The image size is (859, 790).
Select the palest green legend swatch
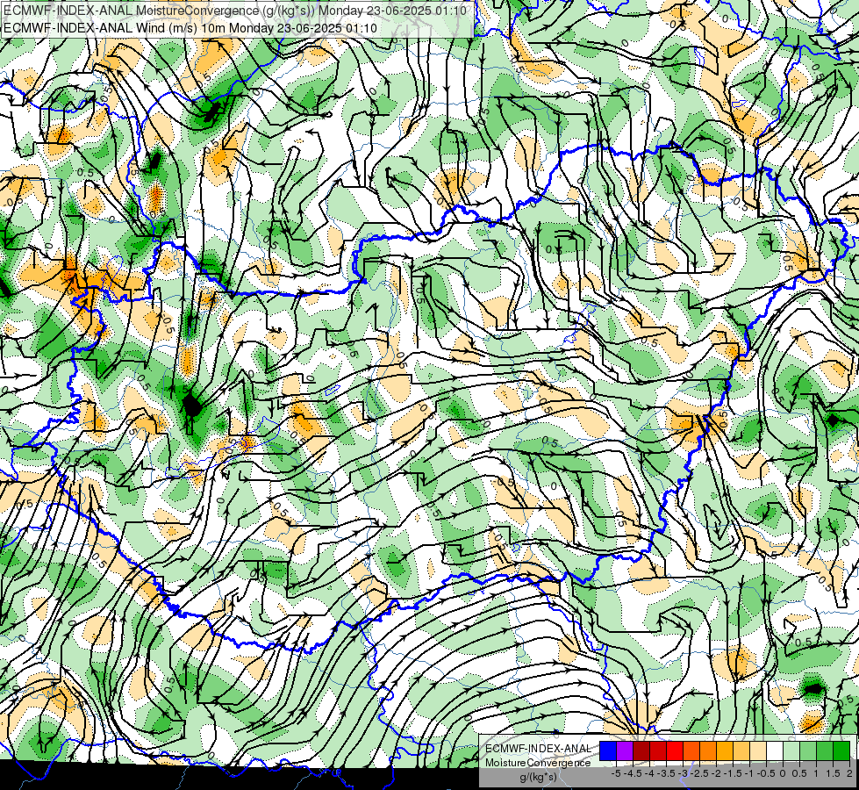click(791, 750)
